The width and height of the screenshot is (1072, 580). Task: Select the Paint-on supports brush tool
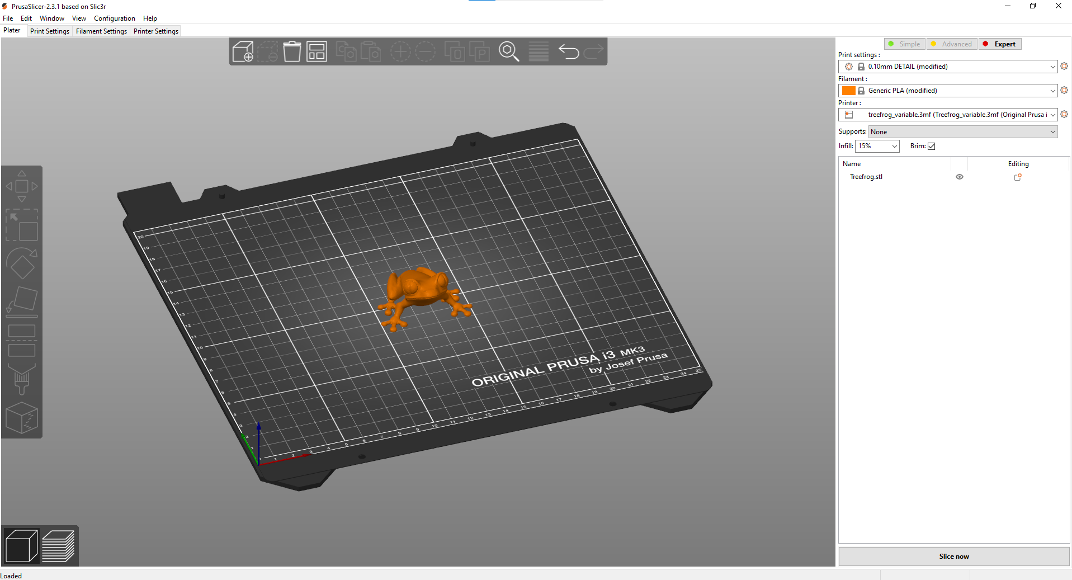pyautogui.click(x=22, y=379)
